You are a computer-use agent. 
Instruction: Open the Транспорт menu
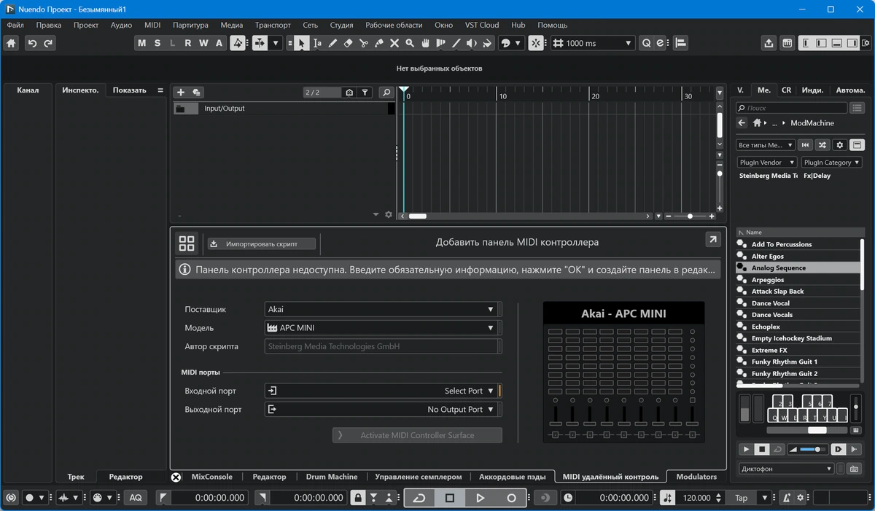(273, 25)
